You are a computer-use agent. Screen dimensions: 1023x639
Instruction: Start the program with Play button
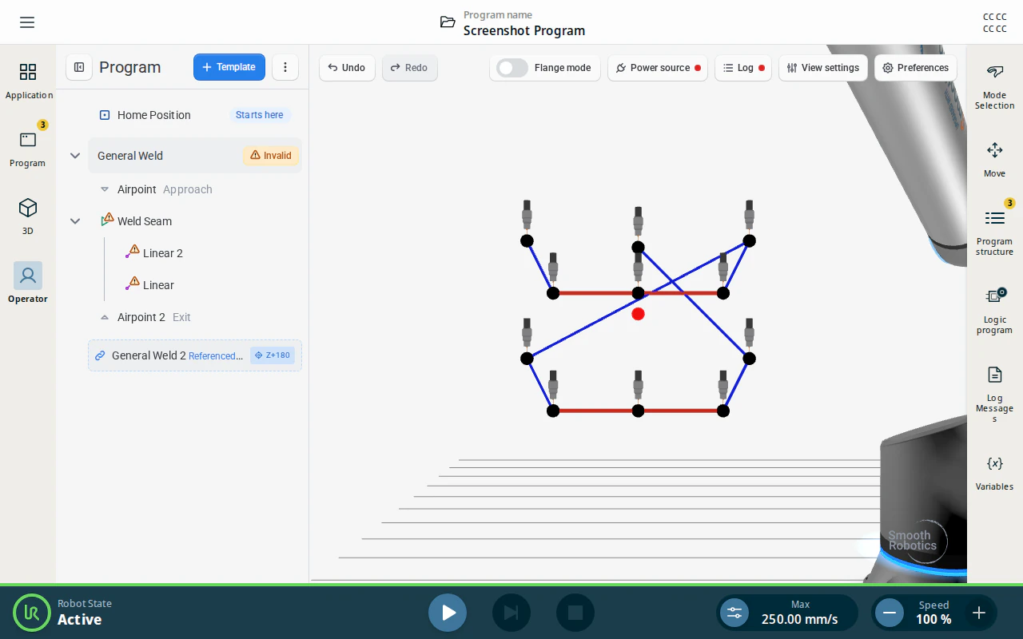(448, 613)
